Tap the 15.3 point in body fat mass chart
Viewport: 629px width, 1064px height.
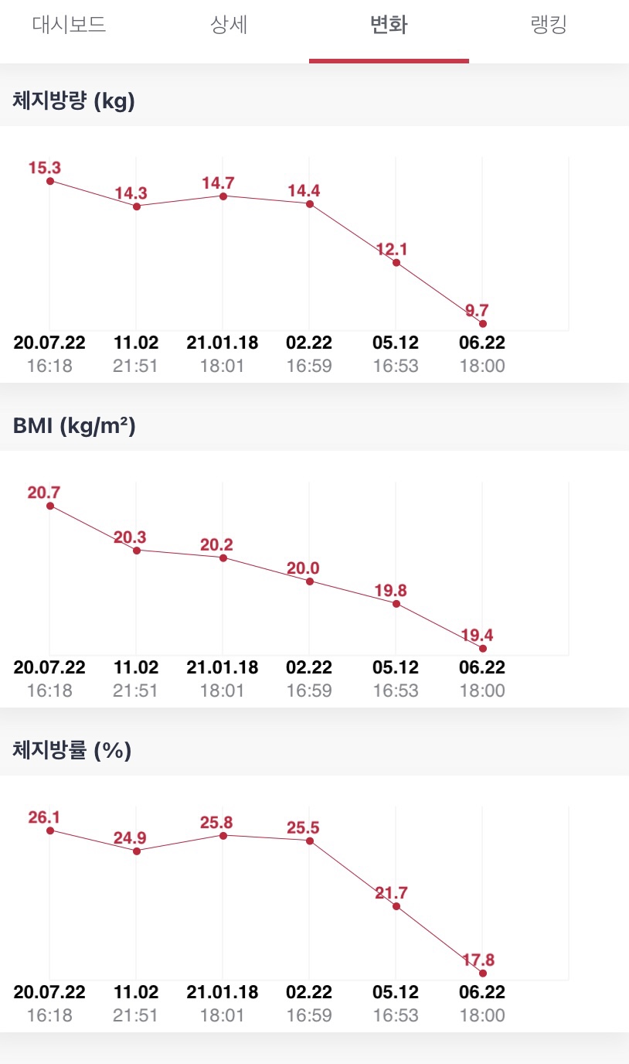click(x=50, y=181)
